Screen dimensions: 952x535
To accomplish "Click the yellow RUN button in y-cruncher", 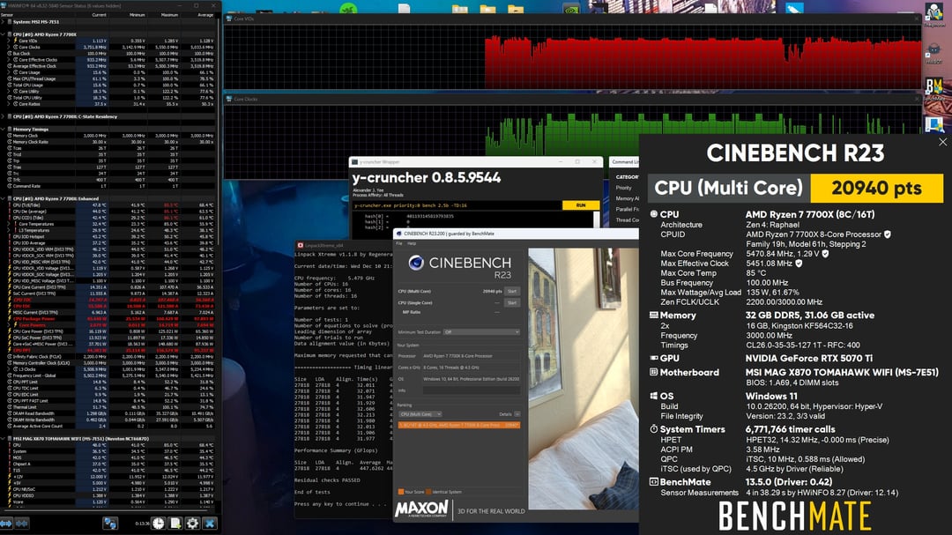I will tap(580, 205).
